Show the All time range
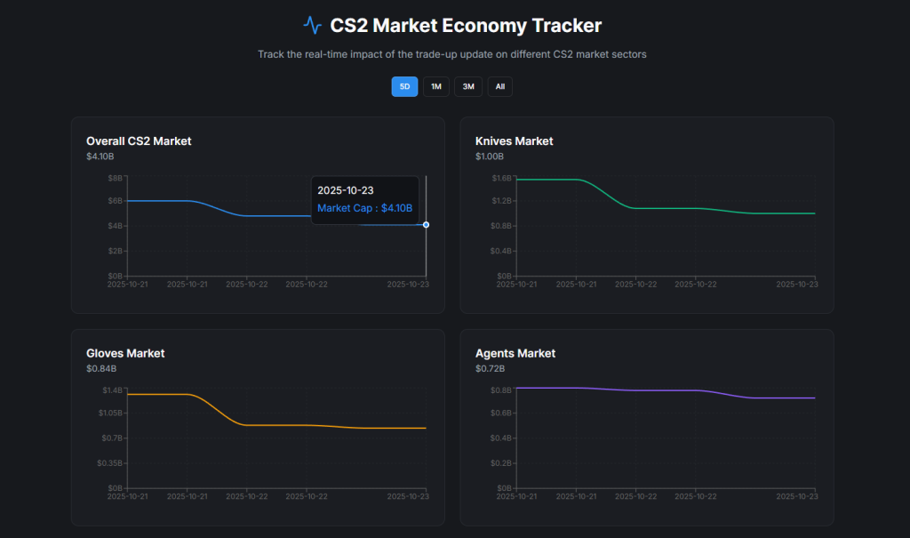The image size is (910, 538). [500, 86]
